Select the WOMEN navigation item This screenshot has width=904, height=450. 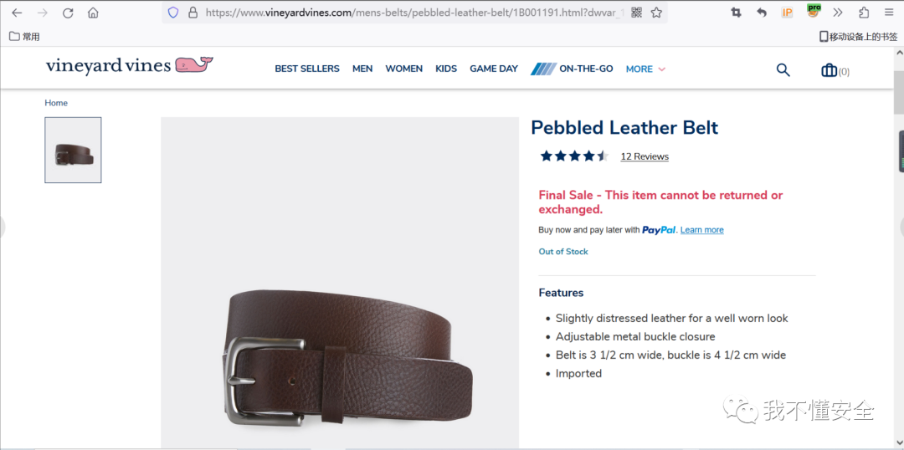tap(403, 69)
